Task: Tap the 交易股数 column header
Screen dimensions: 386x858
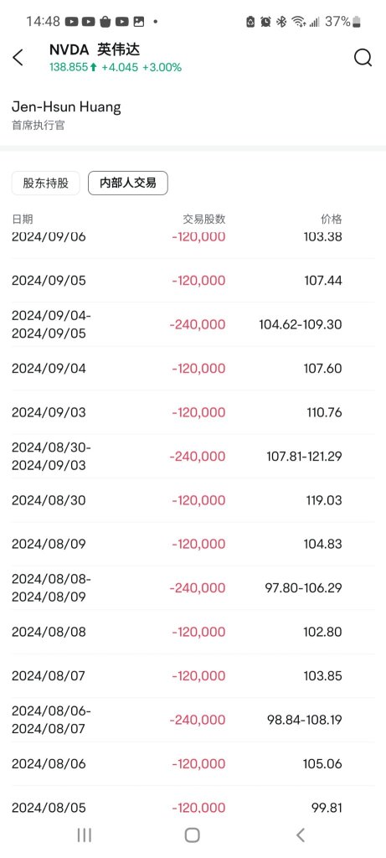Action: [x=204, y=220]
